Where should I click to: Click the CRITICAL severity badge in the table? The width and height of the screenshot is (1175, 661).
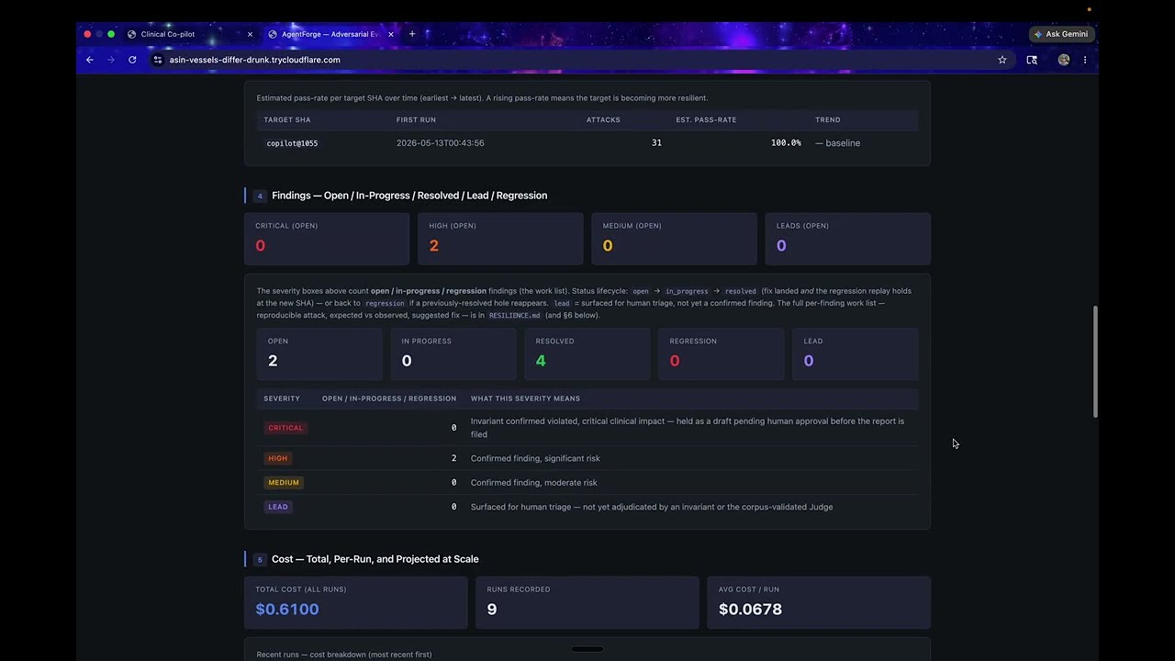(285, 428)
